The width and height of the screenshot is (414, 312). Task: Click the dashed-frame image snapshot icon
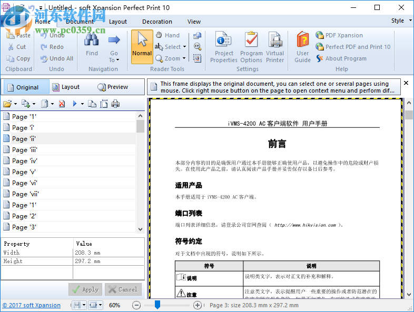(197, 58)
